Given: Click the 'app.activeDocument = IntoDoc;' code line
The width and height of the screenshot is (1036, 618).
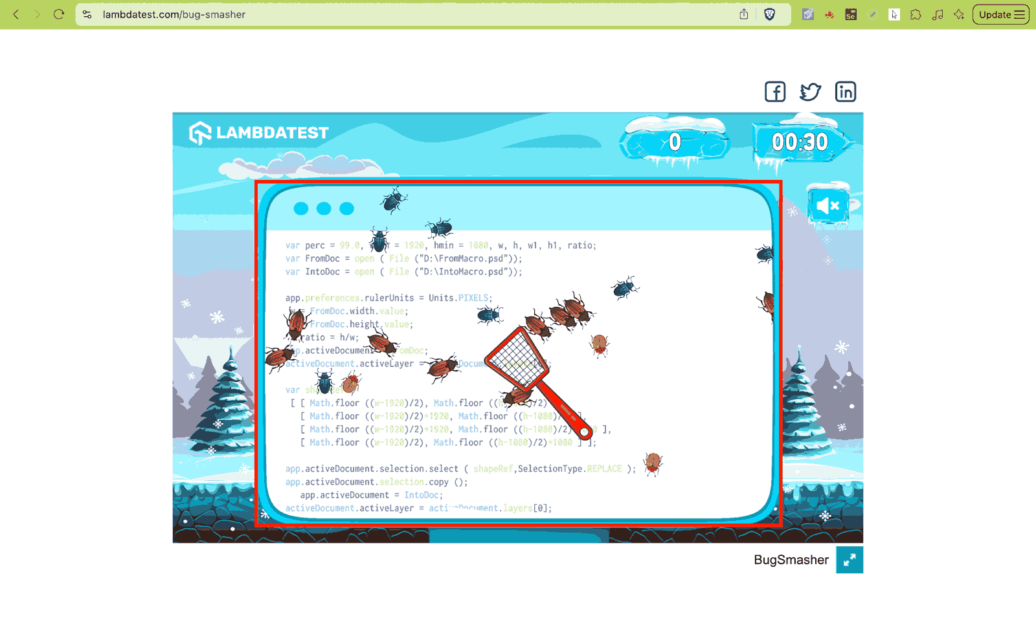Looking at the screenshot, I should (372, 495).
